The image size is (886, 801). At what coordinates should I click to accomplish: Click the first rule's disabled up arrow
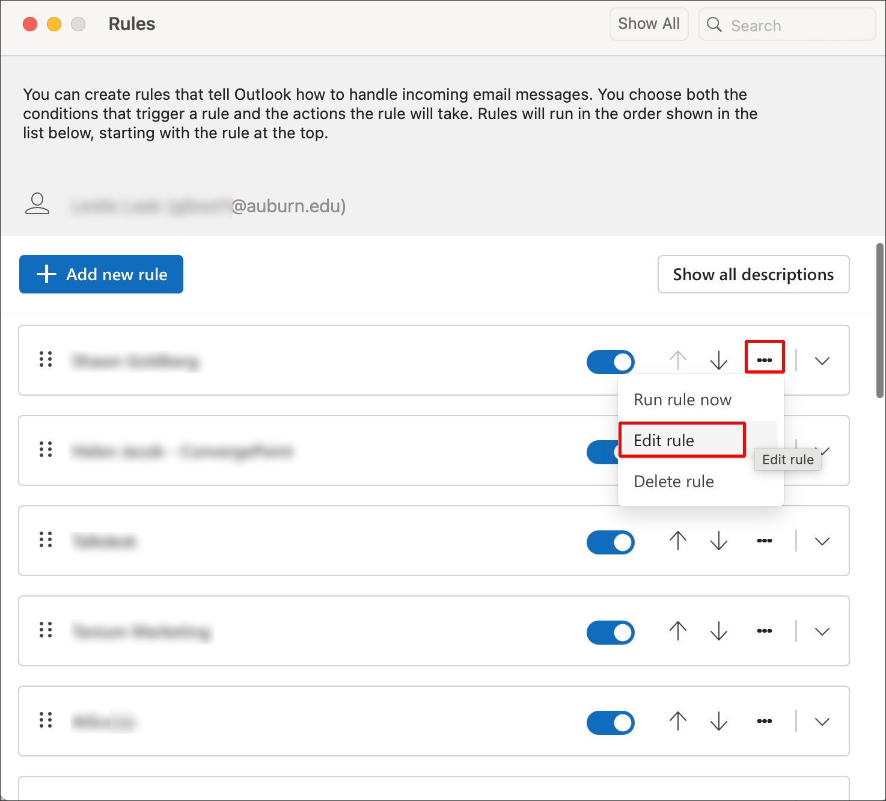pos(678,360)
